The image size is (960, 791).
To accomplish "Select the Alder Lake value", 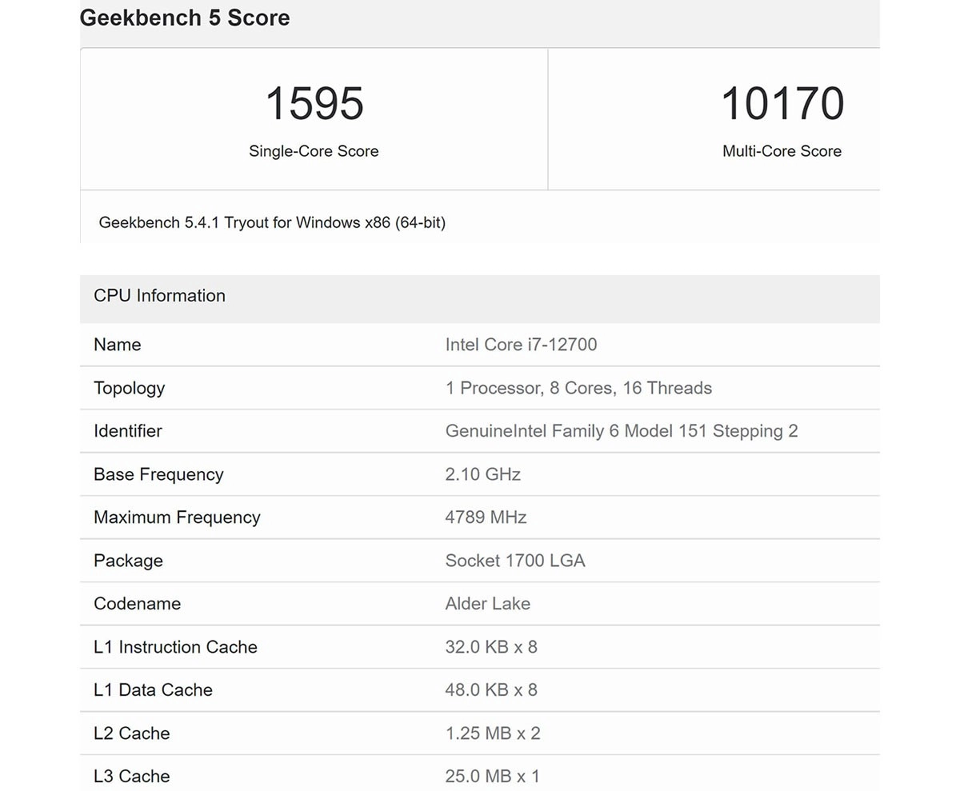I will (x=488, y=604).
